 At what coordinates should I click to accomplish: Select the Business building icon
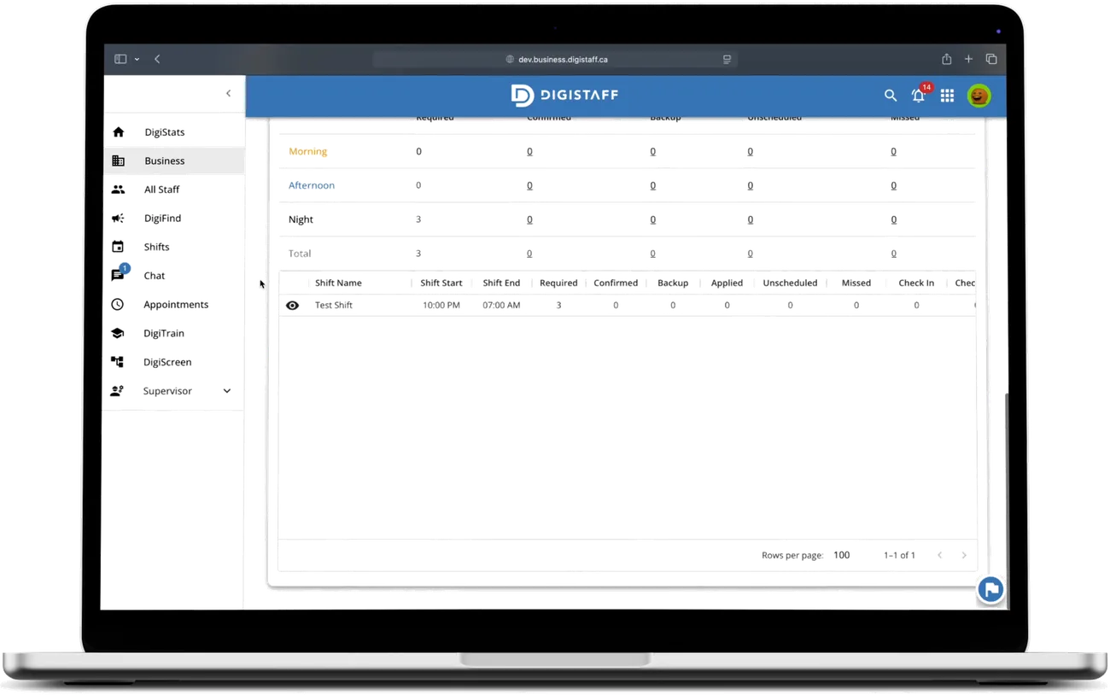tap(119, 161)
